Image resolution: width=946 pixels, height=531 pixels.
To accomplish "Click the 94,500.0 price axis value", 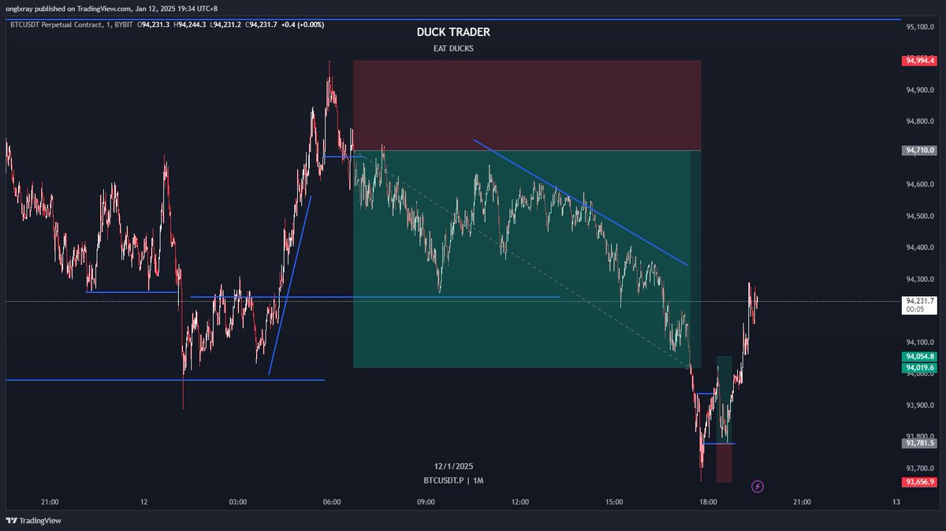I will click(920, 216).
